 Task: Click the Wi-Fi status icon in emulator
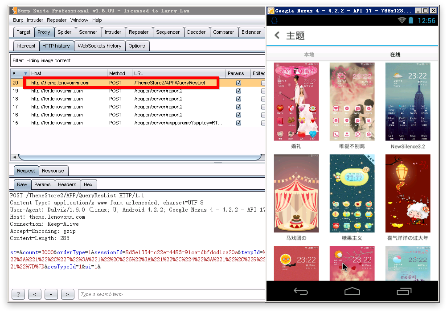tap(402, 20)
